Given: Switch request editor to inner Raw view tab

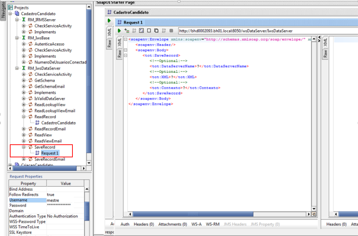Looking at the screenshot, I should pyautogui.click(x=120, y=54).
